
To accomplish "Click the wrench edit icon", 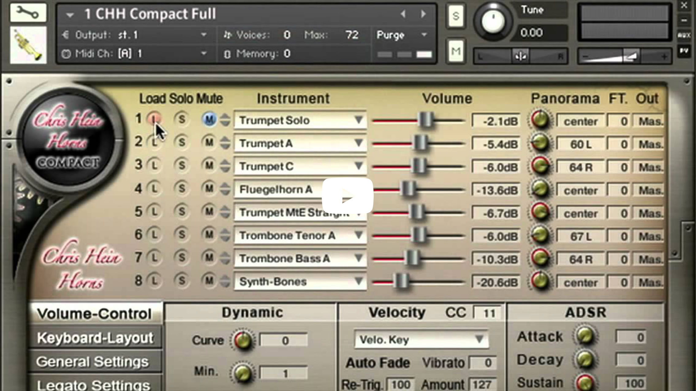I will pos(28,13).
